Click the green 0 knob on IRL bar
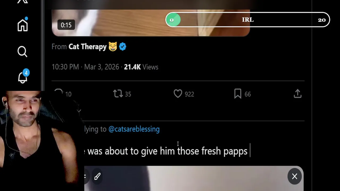 (173, 20)
